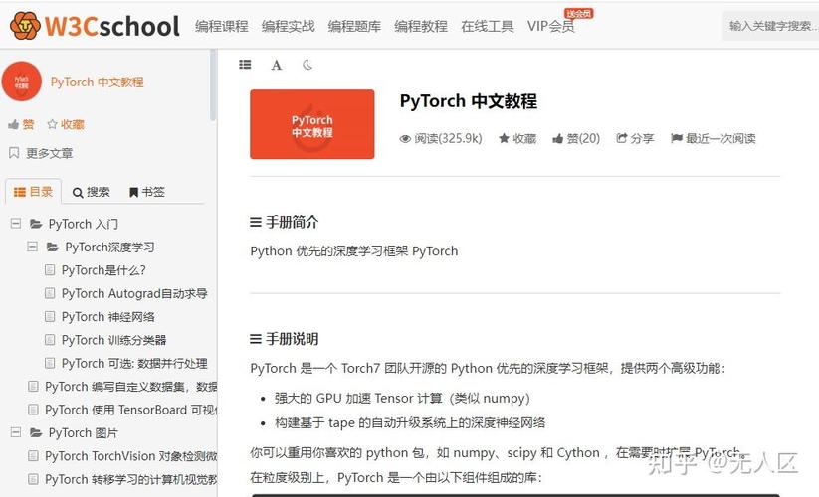Open the 编程教程 menu

coord(421,26)
